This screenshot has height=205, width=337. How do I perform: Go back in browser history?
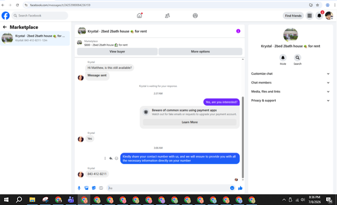[x=3, y=5]
